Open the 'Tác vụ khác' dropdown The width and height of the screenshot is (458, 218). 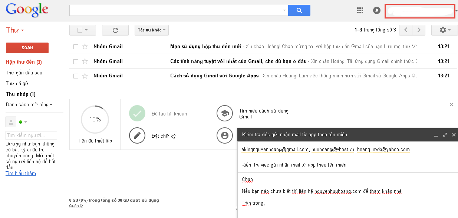(x=151, y=30)
